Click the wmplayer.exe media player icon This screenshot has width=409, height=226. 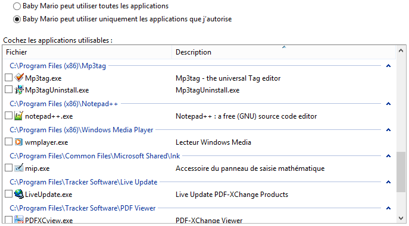point(19,142)
